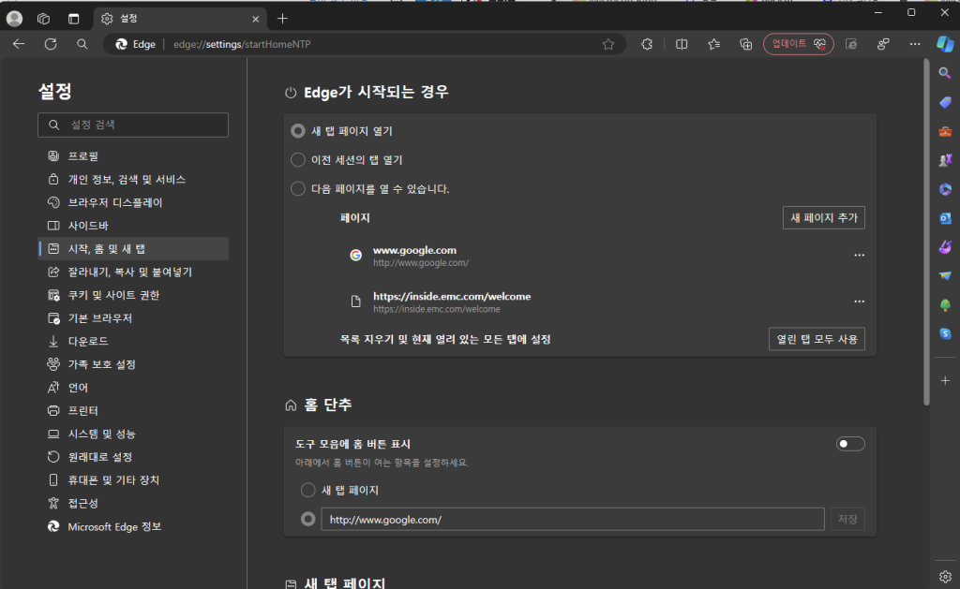This screenshot has width=960, height=589.
Task: Open 가족 보호 설정 section
Action: coord(133,364)
